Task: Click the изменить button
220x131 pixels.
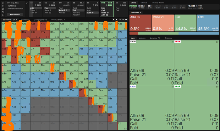Action: point(15,14)
